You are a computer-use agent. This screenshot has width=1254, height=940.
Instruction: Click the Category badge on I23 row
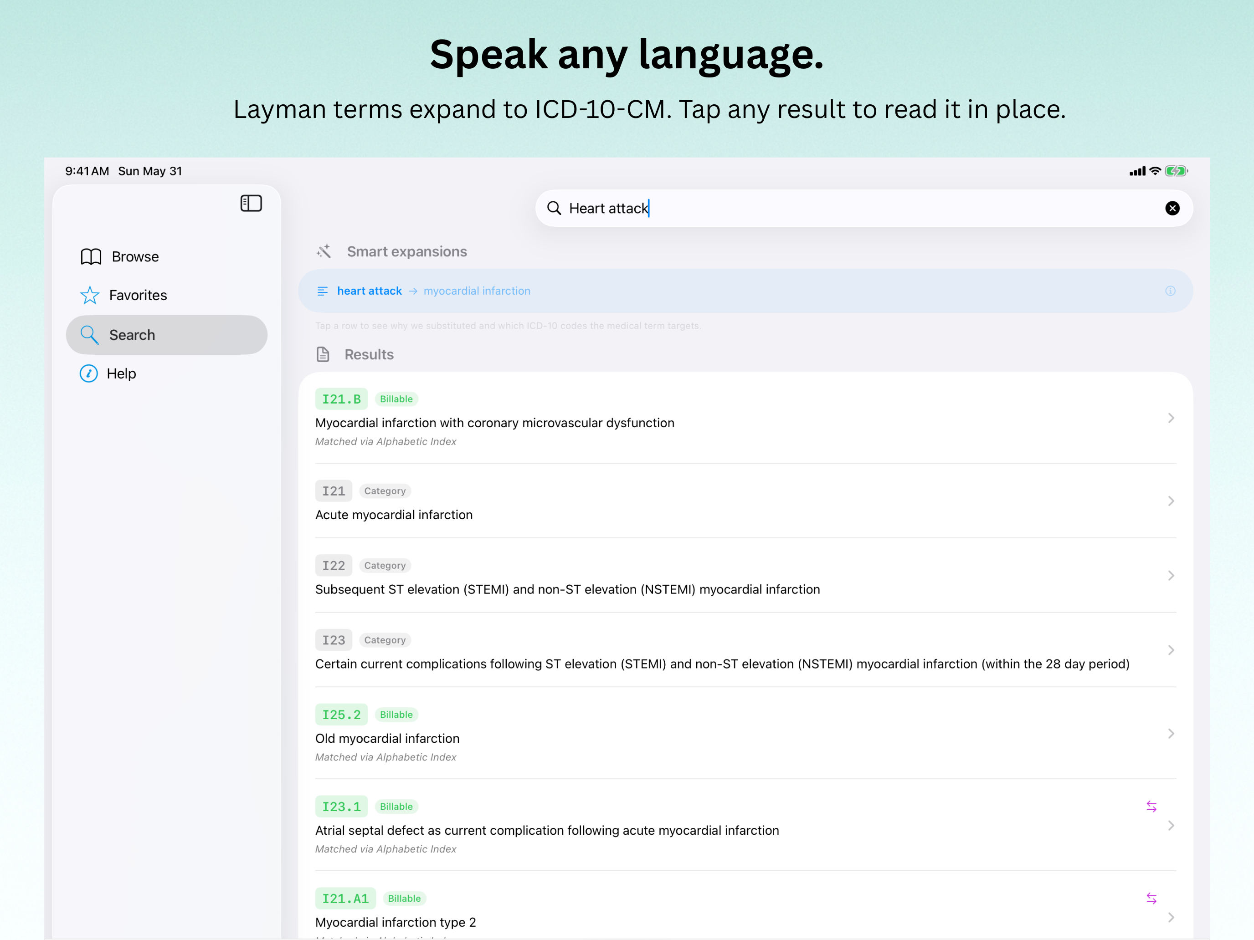tap(385, 640)
